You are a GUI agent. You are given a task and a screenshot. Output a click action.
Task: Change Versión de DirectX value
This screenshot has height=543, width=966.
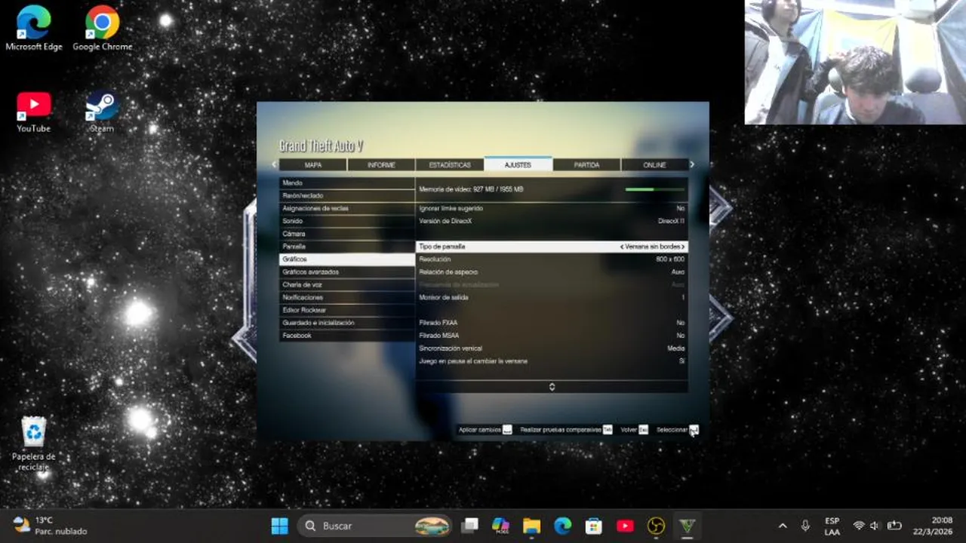pyautogui.click(x=552, y=221)
